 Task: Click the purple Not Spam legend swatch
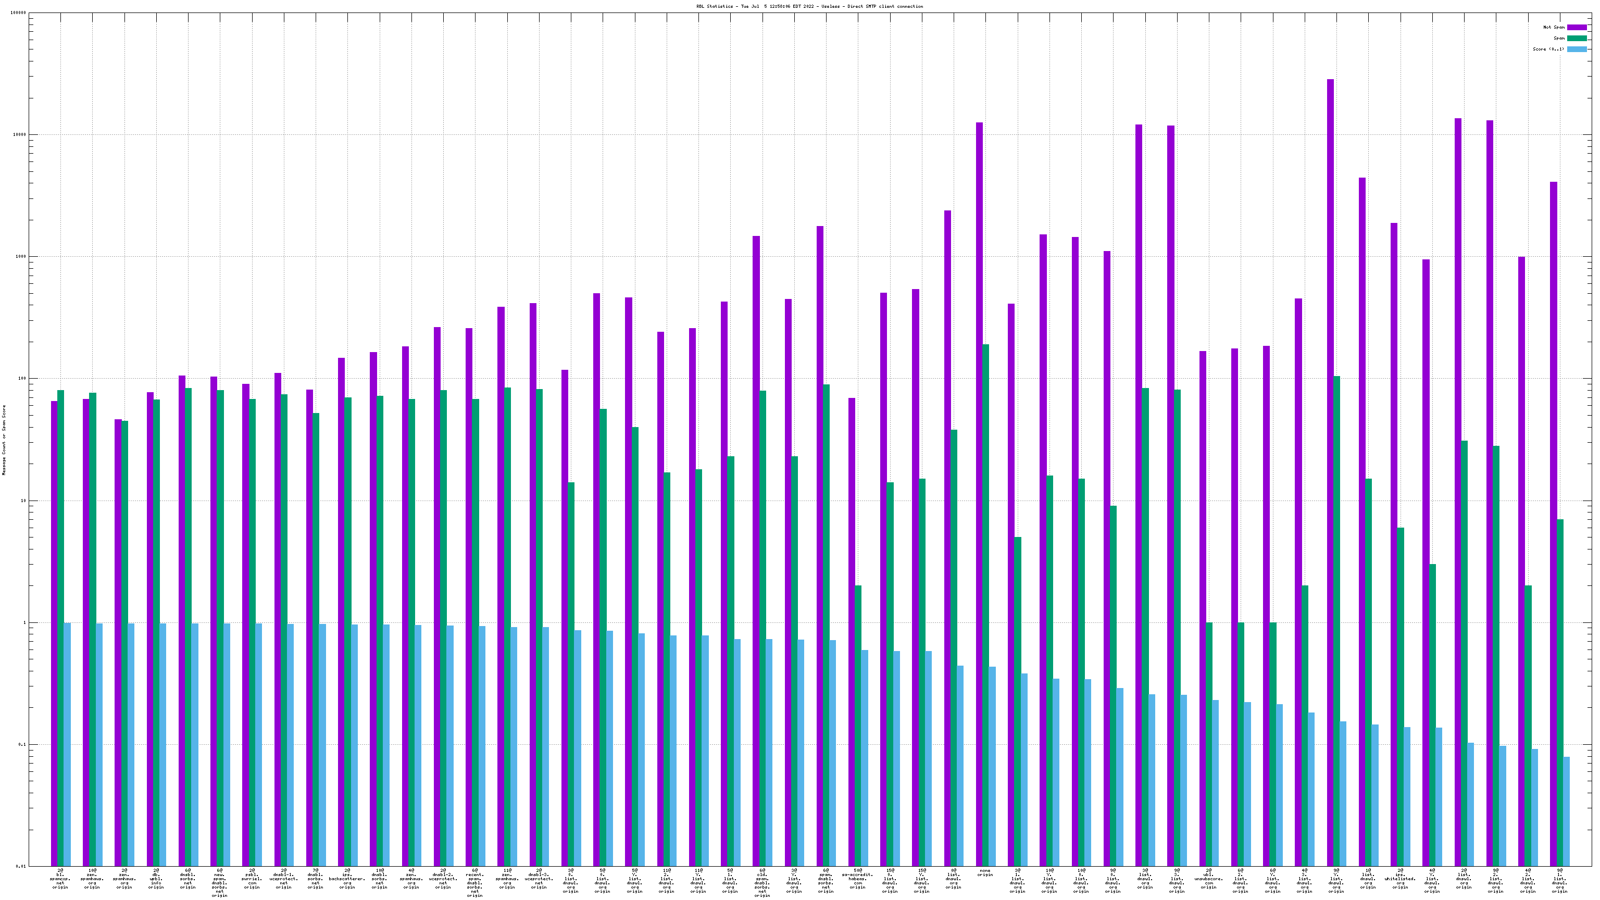(x=1577, y=27)
